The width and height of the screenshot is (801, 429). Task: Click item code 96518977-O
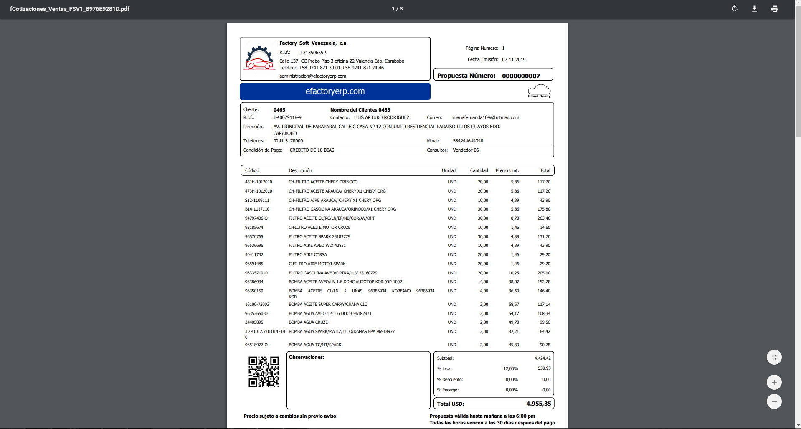[x=256, y=345]
